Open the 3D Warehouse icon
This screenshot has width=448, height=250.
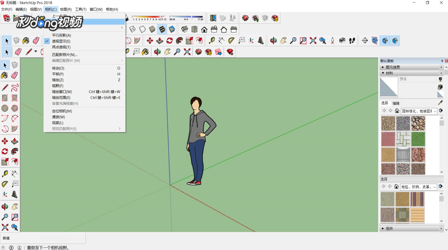click(245, 18)
